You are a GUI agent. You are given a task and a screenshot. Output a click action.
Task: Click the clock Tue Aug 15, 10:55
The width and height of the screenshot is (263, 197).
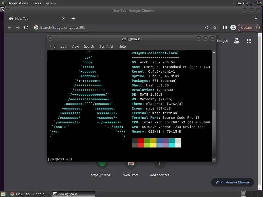pyautogui.click(x=249, y=3)
